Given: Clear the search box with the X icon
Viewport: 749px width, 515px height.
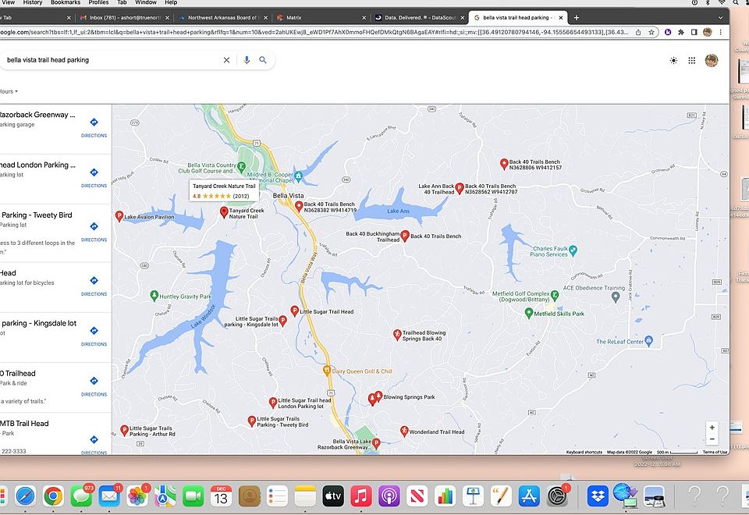Looking at the screenshot, I should (226, 60).
